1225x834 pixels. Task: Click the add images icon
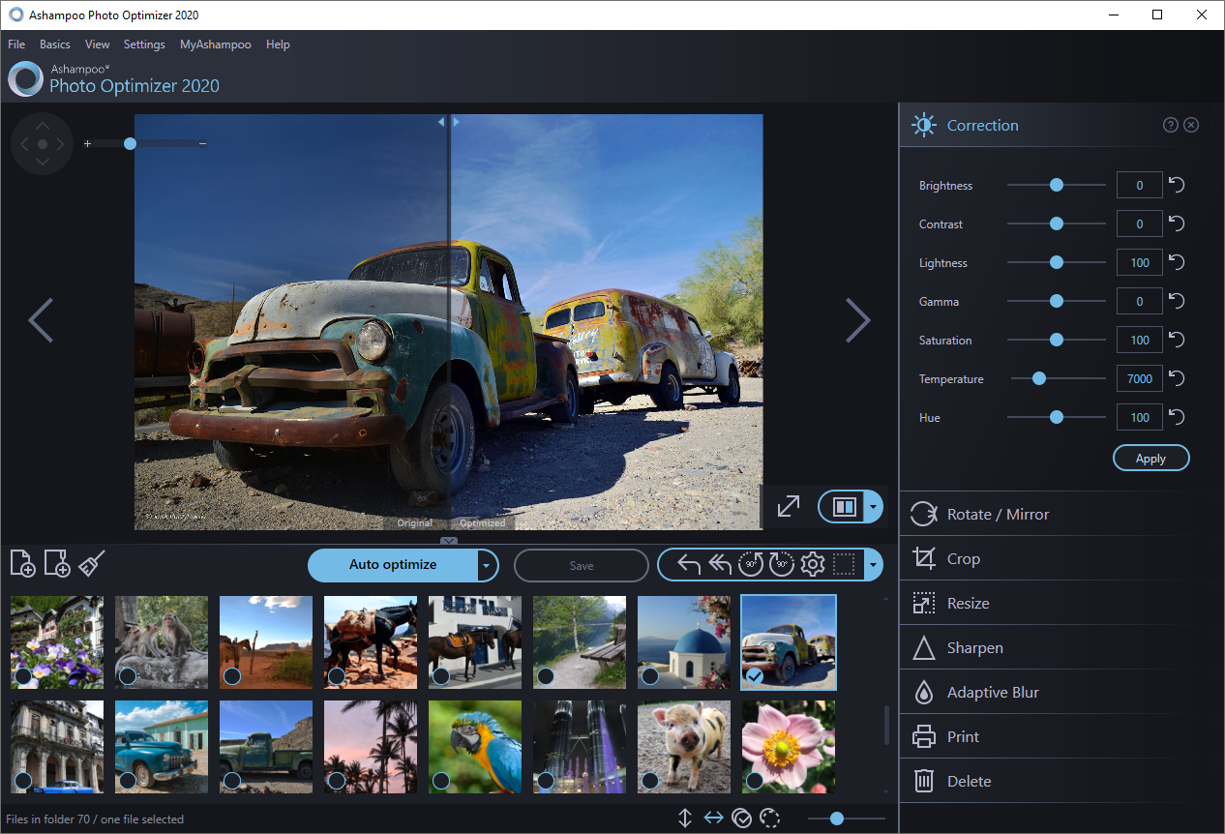point(21,563)
